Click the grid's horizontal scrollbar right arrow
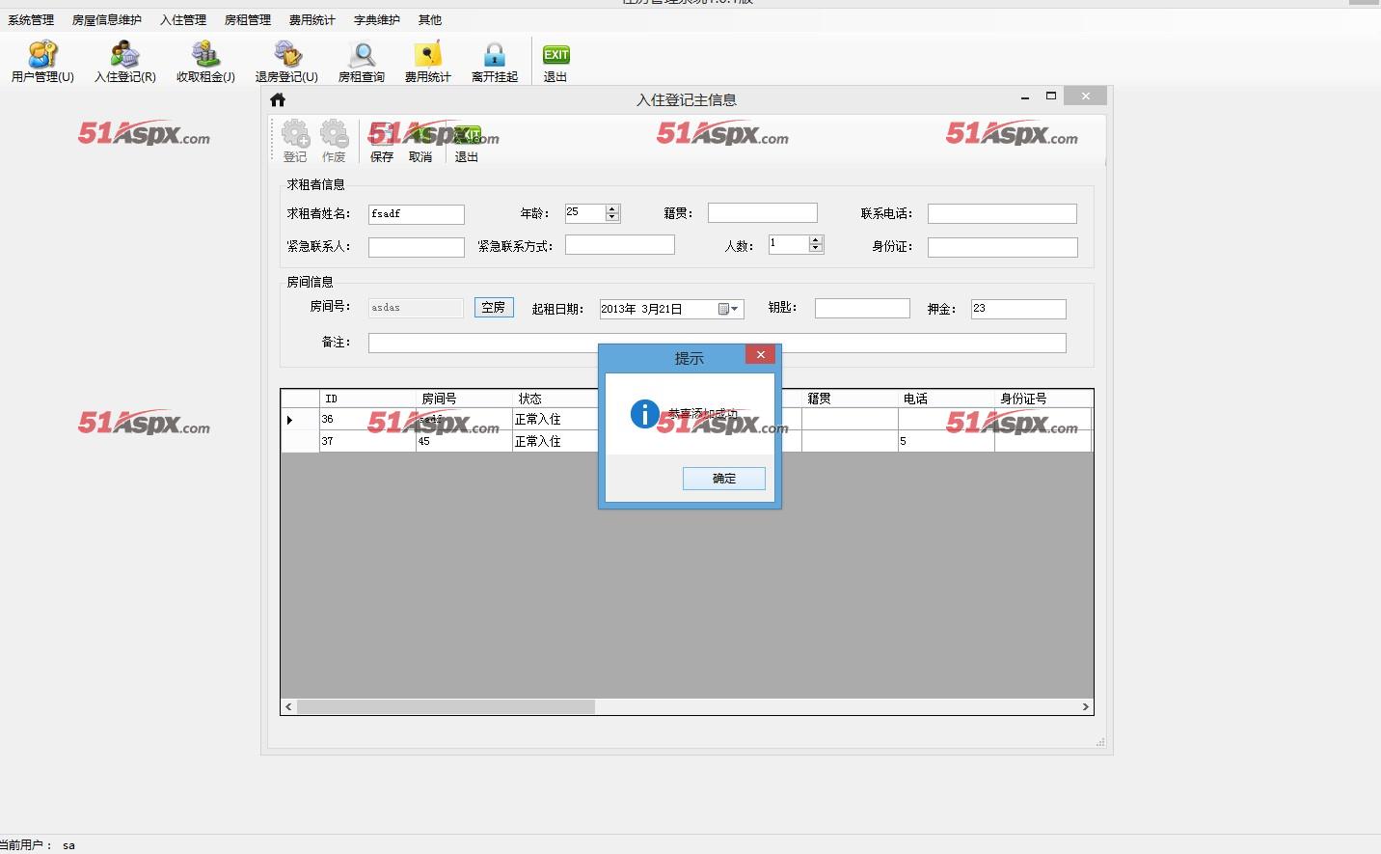The image size is (1381, 854). click(x=1086, y=707)
